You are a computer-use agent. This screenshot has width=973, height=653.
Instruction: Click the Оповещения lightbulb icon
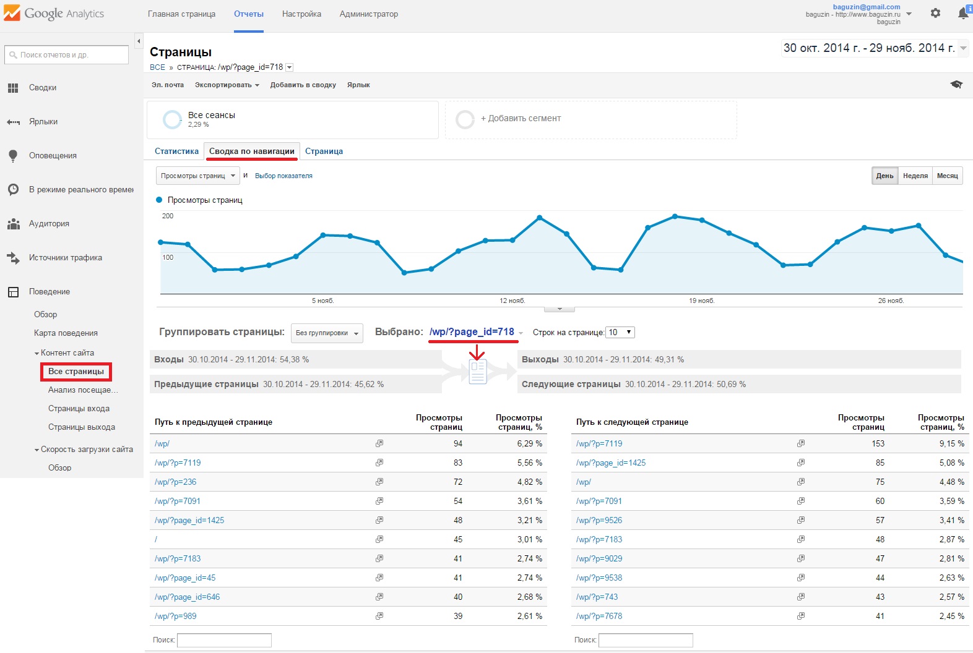[13, 156]
